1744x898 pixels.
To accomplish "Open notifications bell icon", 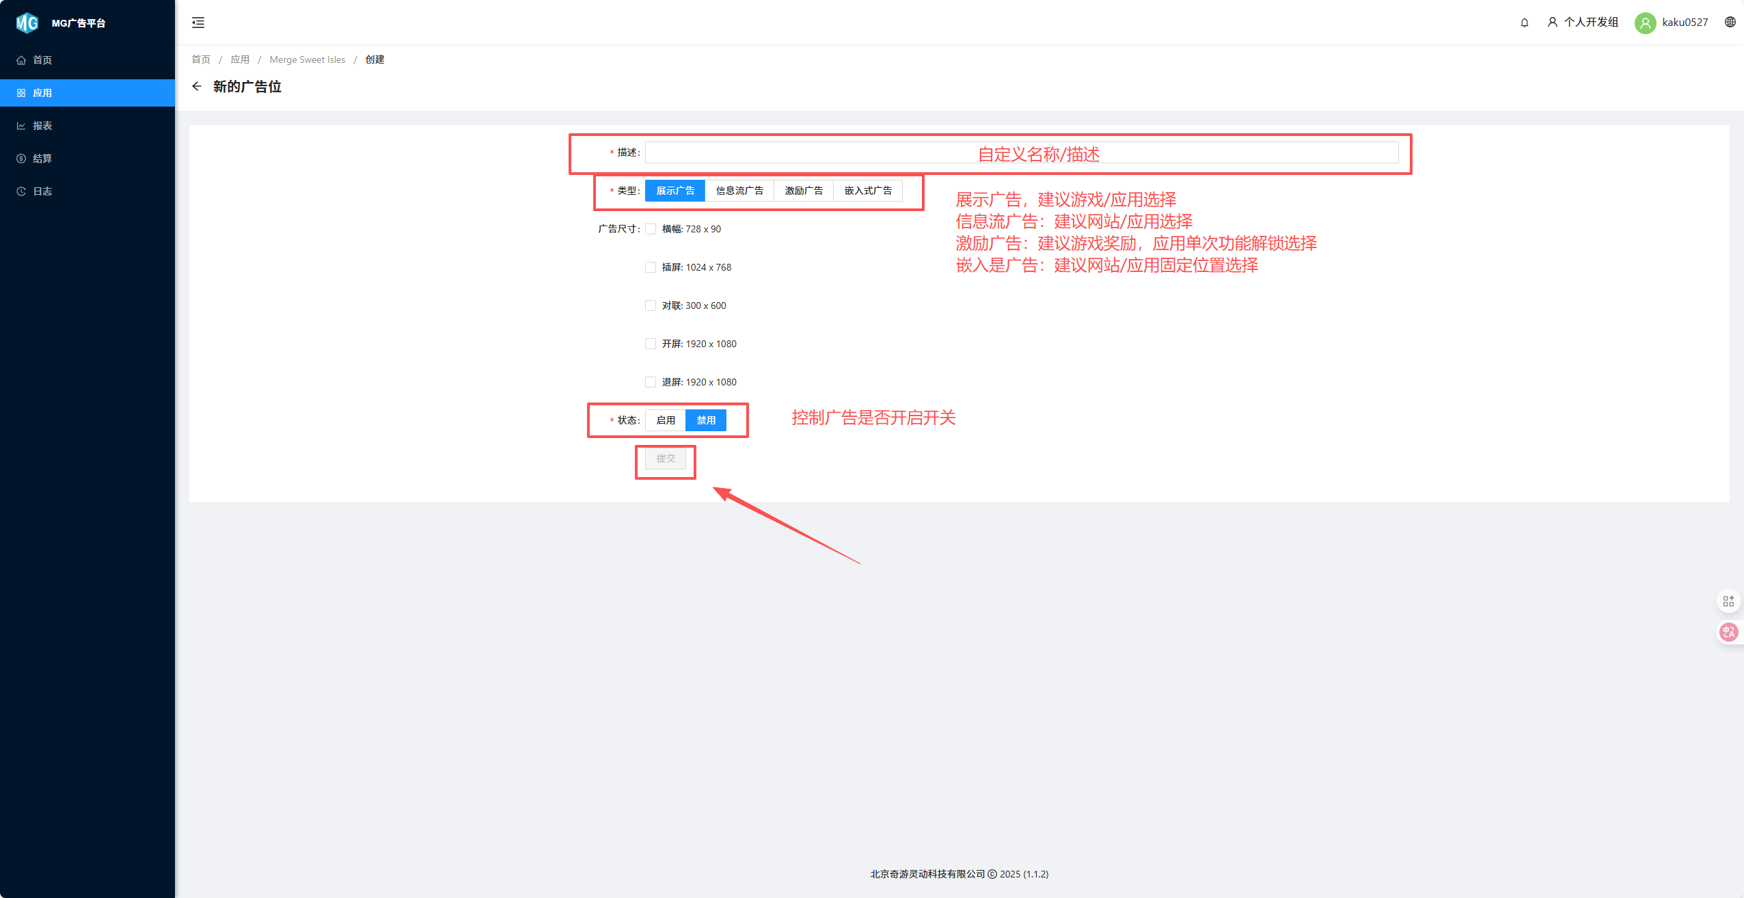I will click(x=1524, y=23).
